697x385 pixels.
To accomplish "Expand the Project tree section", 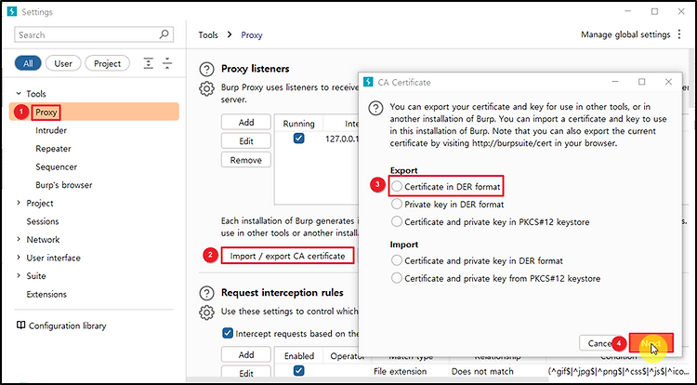I will coord(19,203).
